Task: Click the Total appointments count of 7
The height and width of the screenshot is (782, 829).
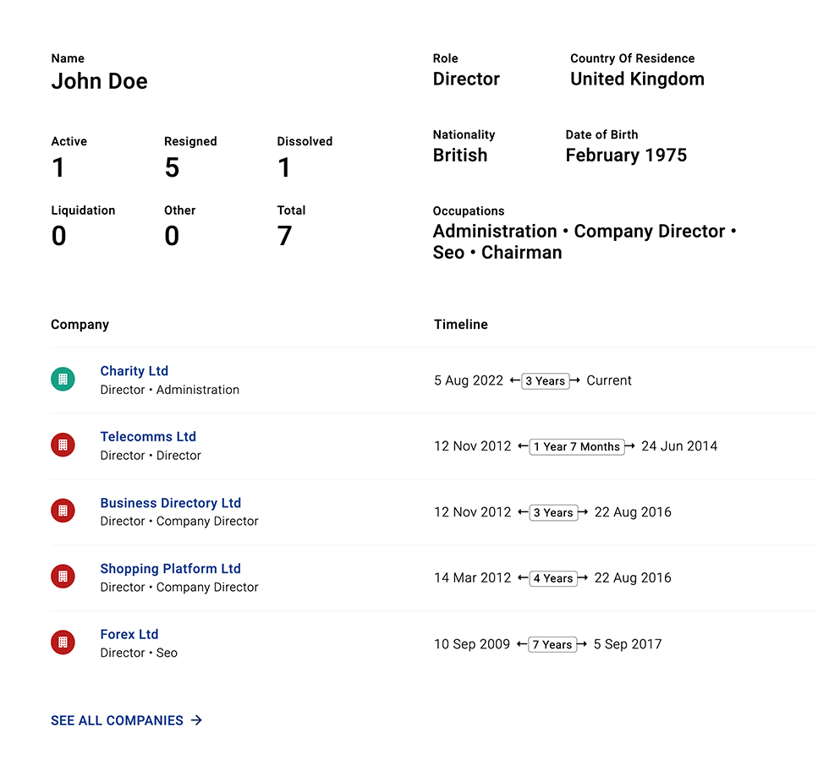Action: click(284, 237)
